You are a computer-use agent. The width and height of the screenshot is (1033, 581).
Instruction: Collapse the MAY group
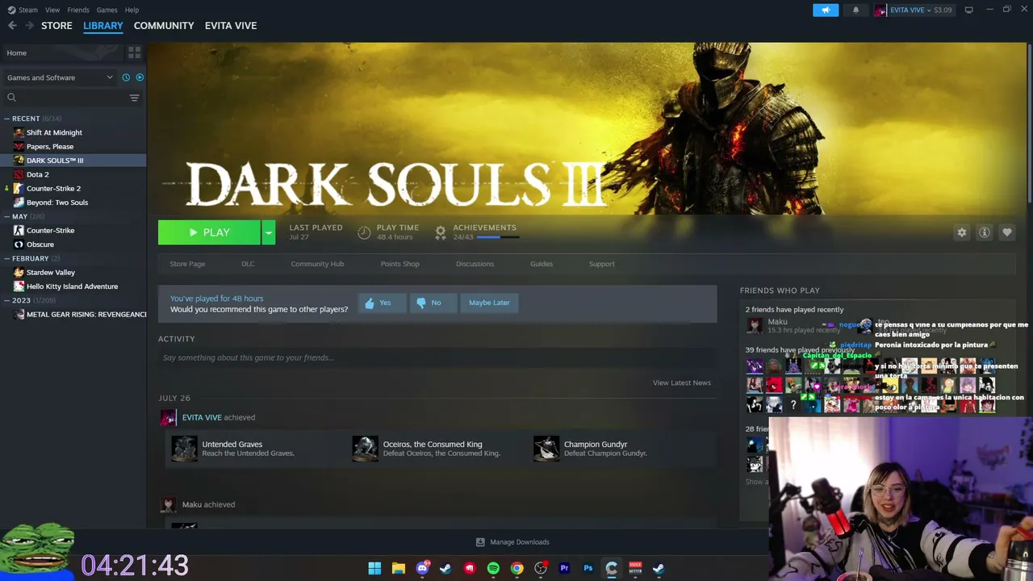(x=6, y=216)
